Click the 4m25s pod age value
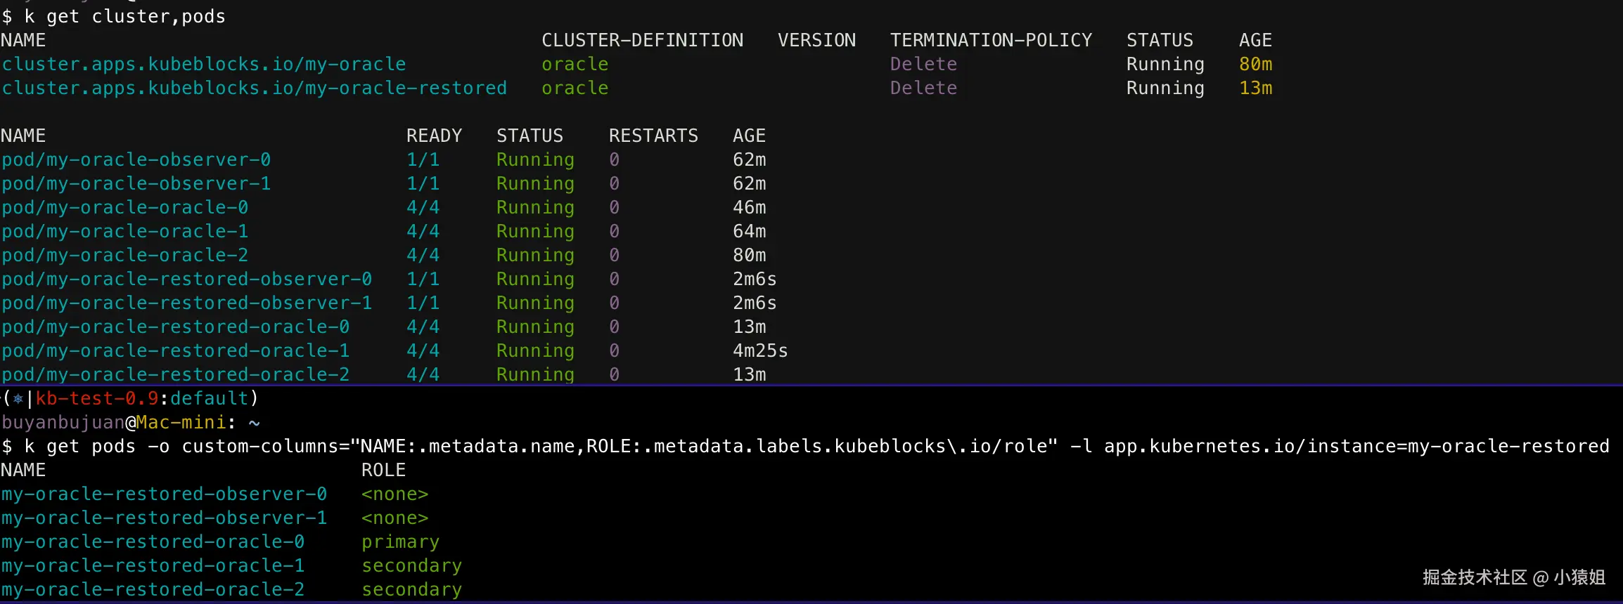This screenshot has height=604, width=1623. (x=760, y=351)
